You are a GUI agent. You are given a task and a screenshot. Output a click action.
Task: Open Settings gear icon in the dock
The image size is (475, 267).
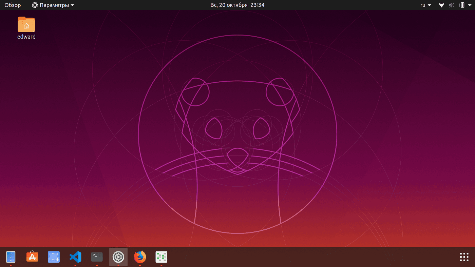pyautogui.click(x=118, y=257)
